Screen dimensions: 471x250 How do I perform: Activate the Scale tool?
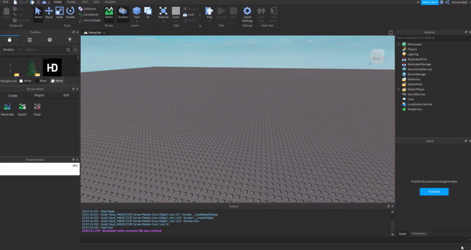point(59,13)
